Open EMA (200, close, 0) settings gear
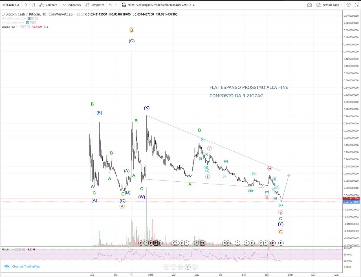This screenshot has height=277, width=361. coord(32,19)
